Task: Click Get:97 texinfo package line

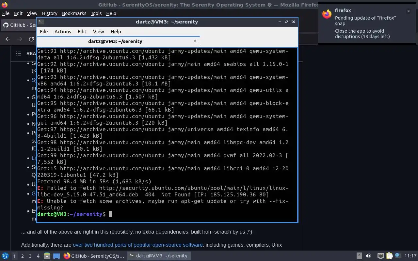Action: coord(163,132)
